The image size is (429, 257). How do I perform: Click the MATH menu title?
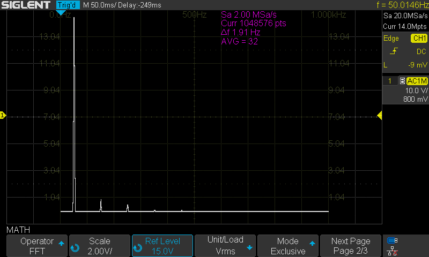pos(18,230)
